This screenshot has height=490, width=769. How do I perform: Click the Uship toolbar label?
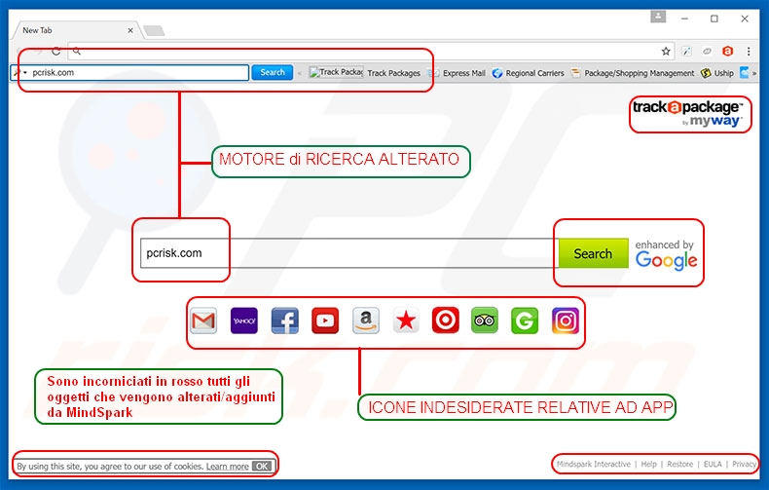[723, 73]
